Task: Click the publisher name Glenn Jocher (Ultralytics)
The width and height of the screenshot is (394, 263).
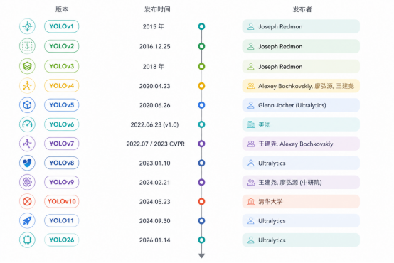Action: [x=292, y=105]
